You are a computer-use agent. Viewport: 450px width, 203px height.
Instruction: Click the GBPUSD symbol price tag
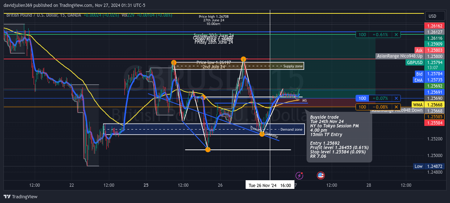click(x=415, y=63)
